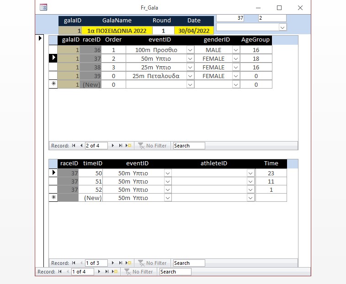Open athleteID dropdown for timeID 52 row
This screenshot has height=284, width=346.
[x=250, y=189]
